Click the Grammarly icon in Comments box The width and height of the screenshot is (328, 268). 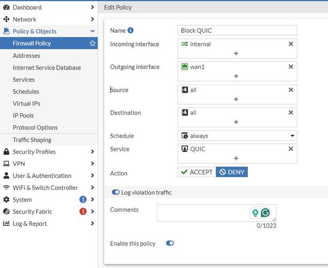click(265, 212)
